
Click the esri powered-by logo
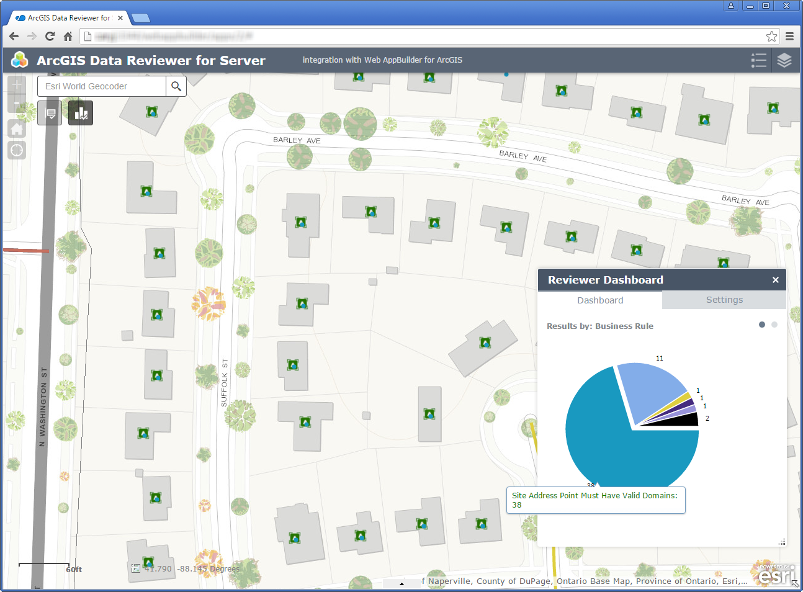(x=776, y=575)
